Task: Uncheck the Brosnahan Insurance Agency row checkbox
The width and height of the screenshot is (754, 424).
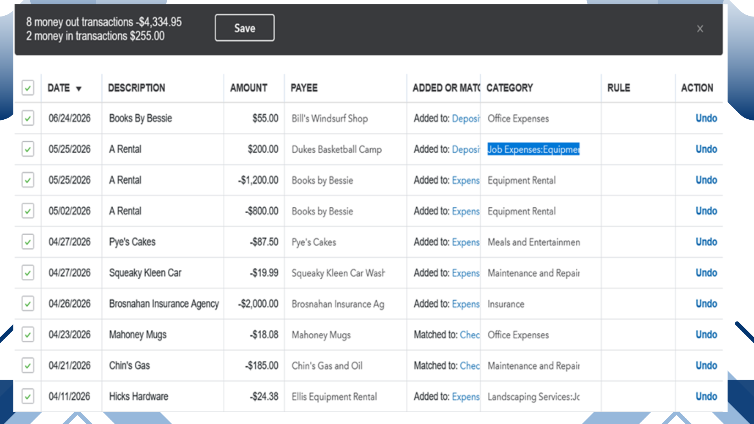Action: click(28, 303)
